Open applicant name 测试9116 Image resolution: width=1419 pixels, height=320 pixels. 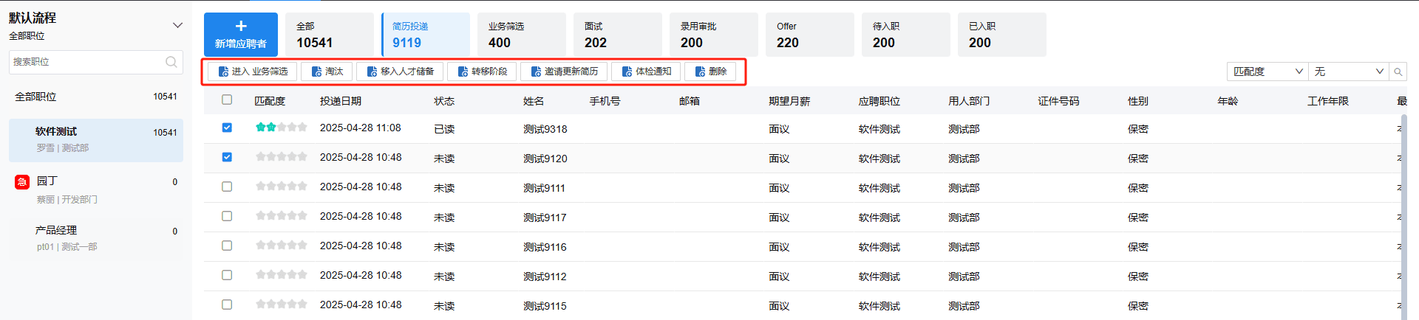coord(545,247)
